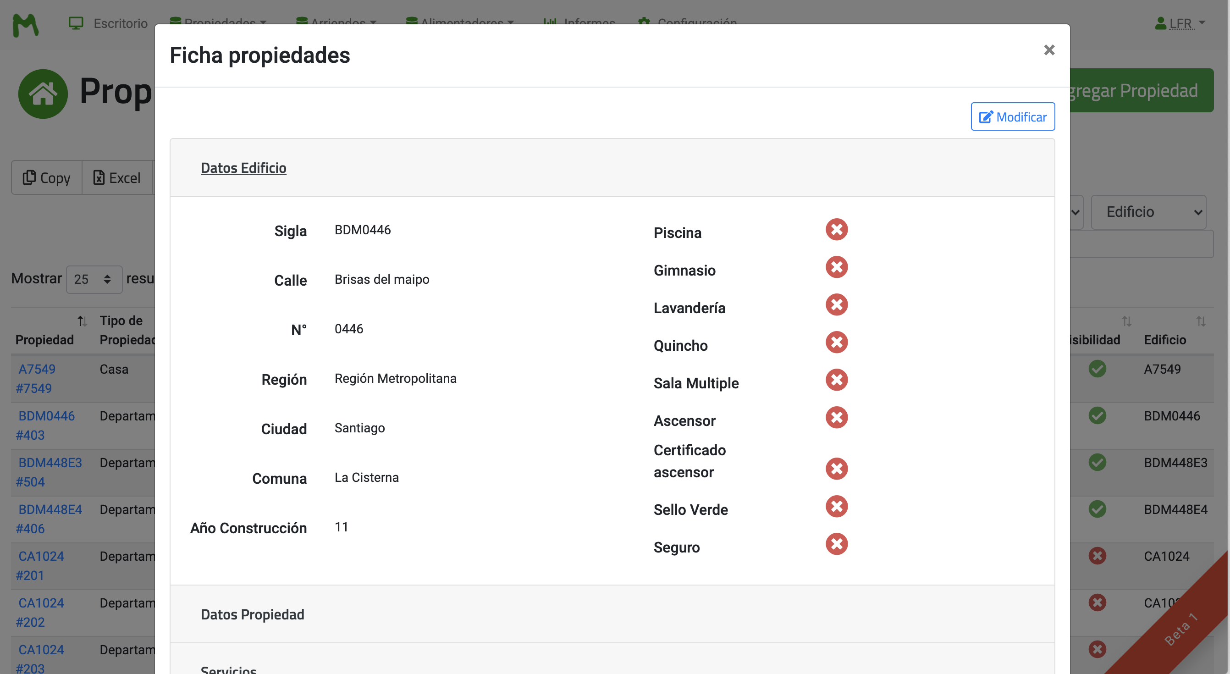Click the LFR user profile icon
Viewport: 1230px width, 674px height.
click(x=1160, y=23)
